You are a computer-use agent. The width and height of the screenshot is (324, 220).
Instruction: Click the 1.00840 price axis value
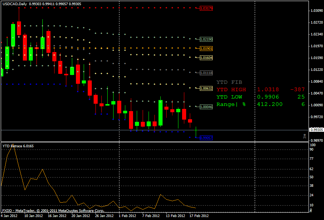coord(317,82)
